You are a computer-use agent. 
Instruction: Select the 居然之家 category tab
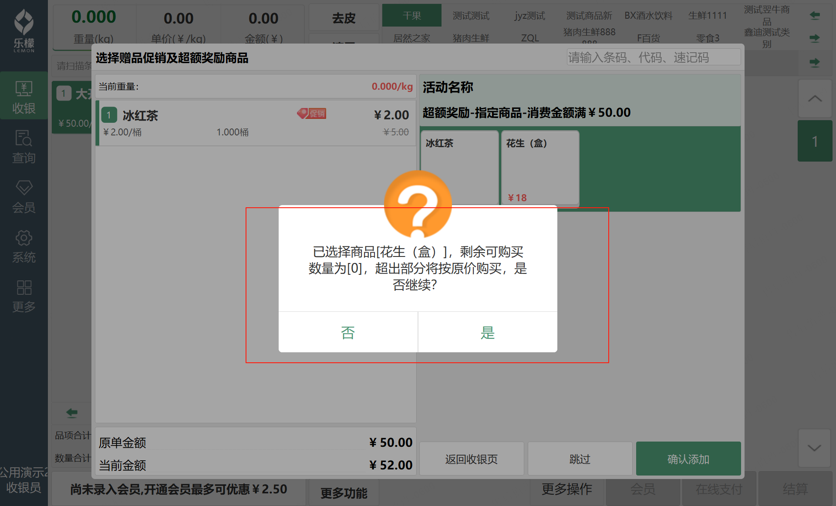(412, 38)
